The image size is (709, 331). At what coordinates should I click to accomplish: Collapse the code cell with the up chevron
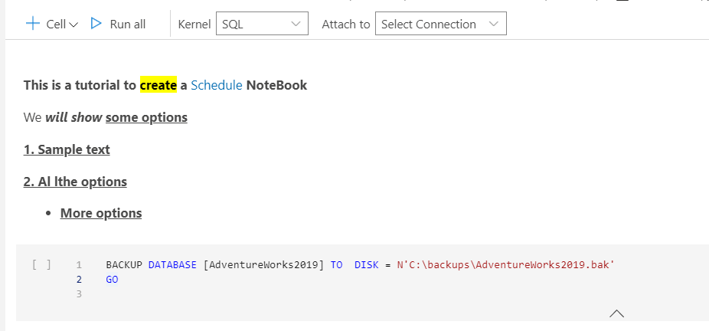coord(616,313)
